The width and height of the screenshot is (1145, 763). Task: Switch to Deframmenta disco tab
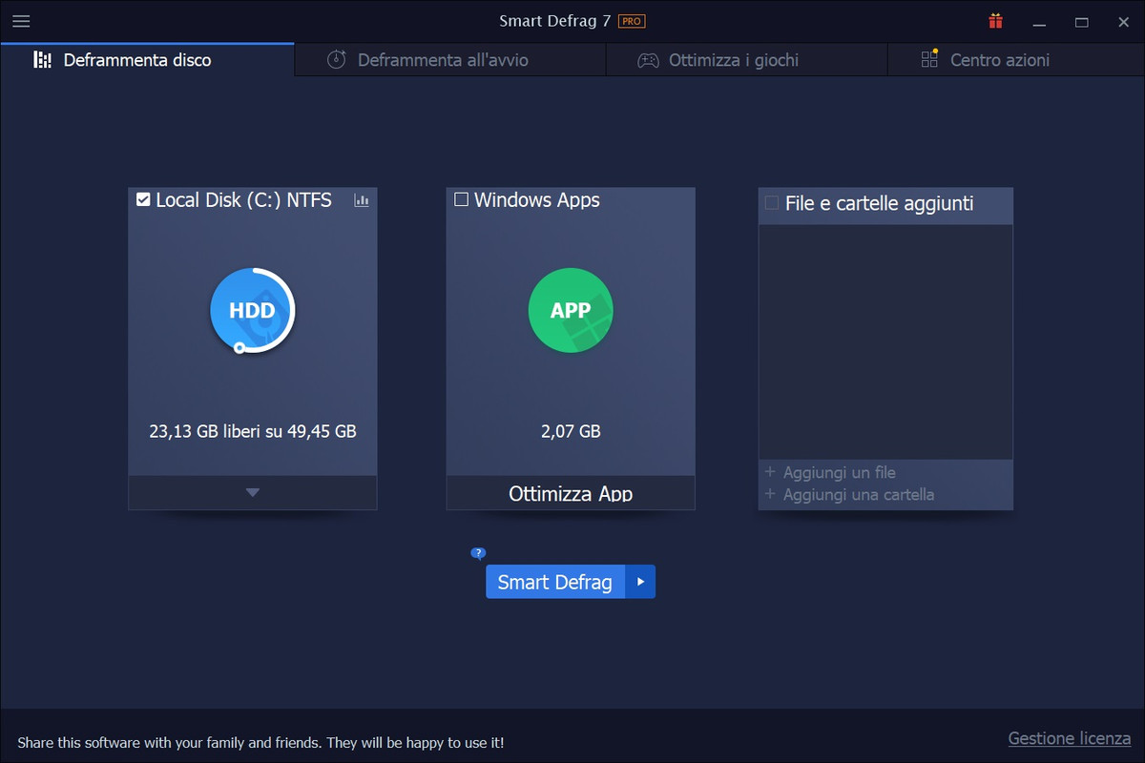[x=147, y=60]
